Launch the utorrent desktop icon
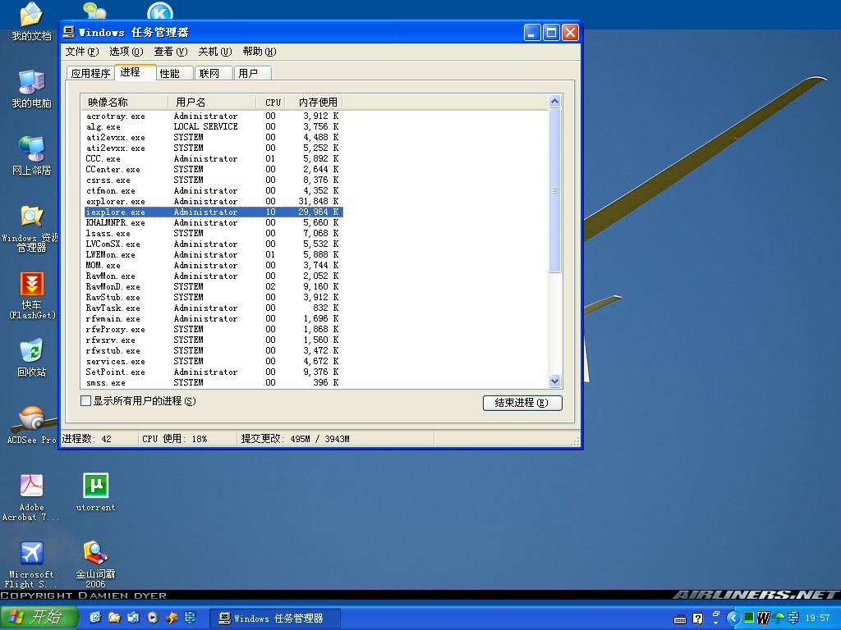Image resolution: width=841 pixels, height=630 pixels. click(95, 491)
